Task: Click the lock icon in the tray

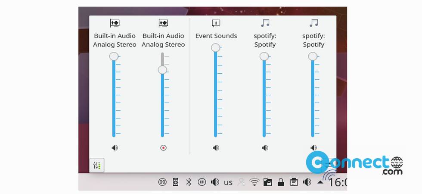Action: tap(281, 182)
